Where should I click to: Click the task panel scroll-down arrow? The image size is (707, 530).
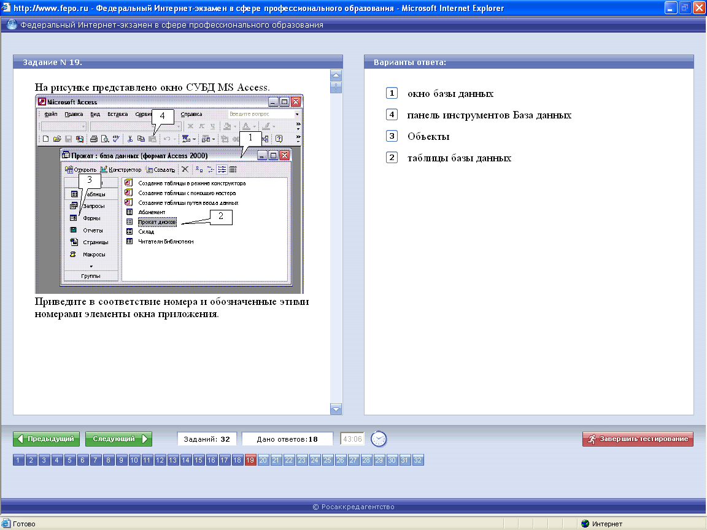(x=336, y=409)
